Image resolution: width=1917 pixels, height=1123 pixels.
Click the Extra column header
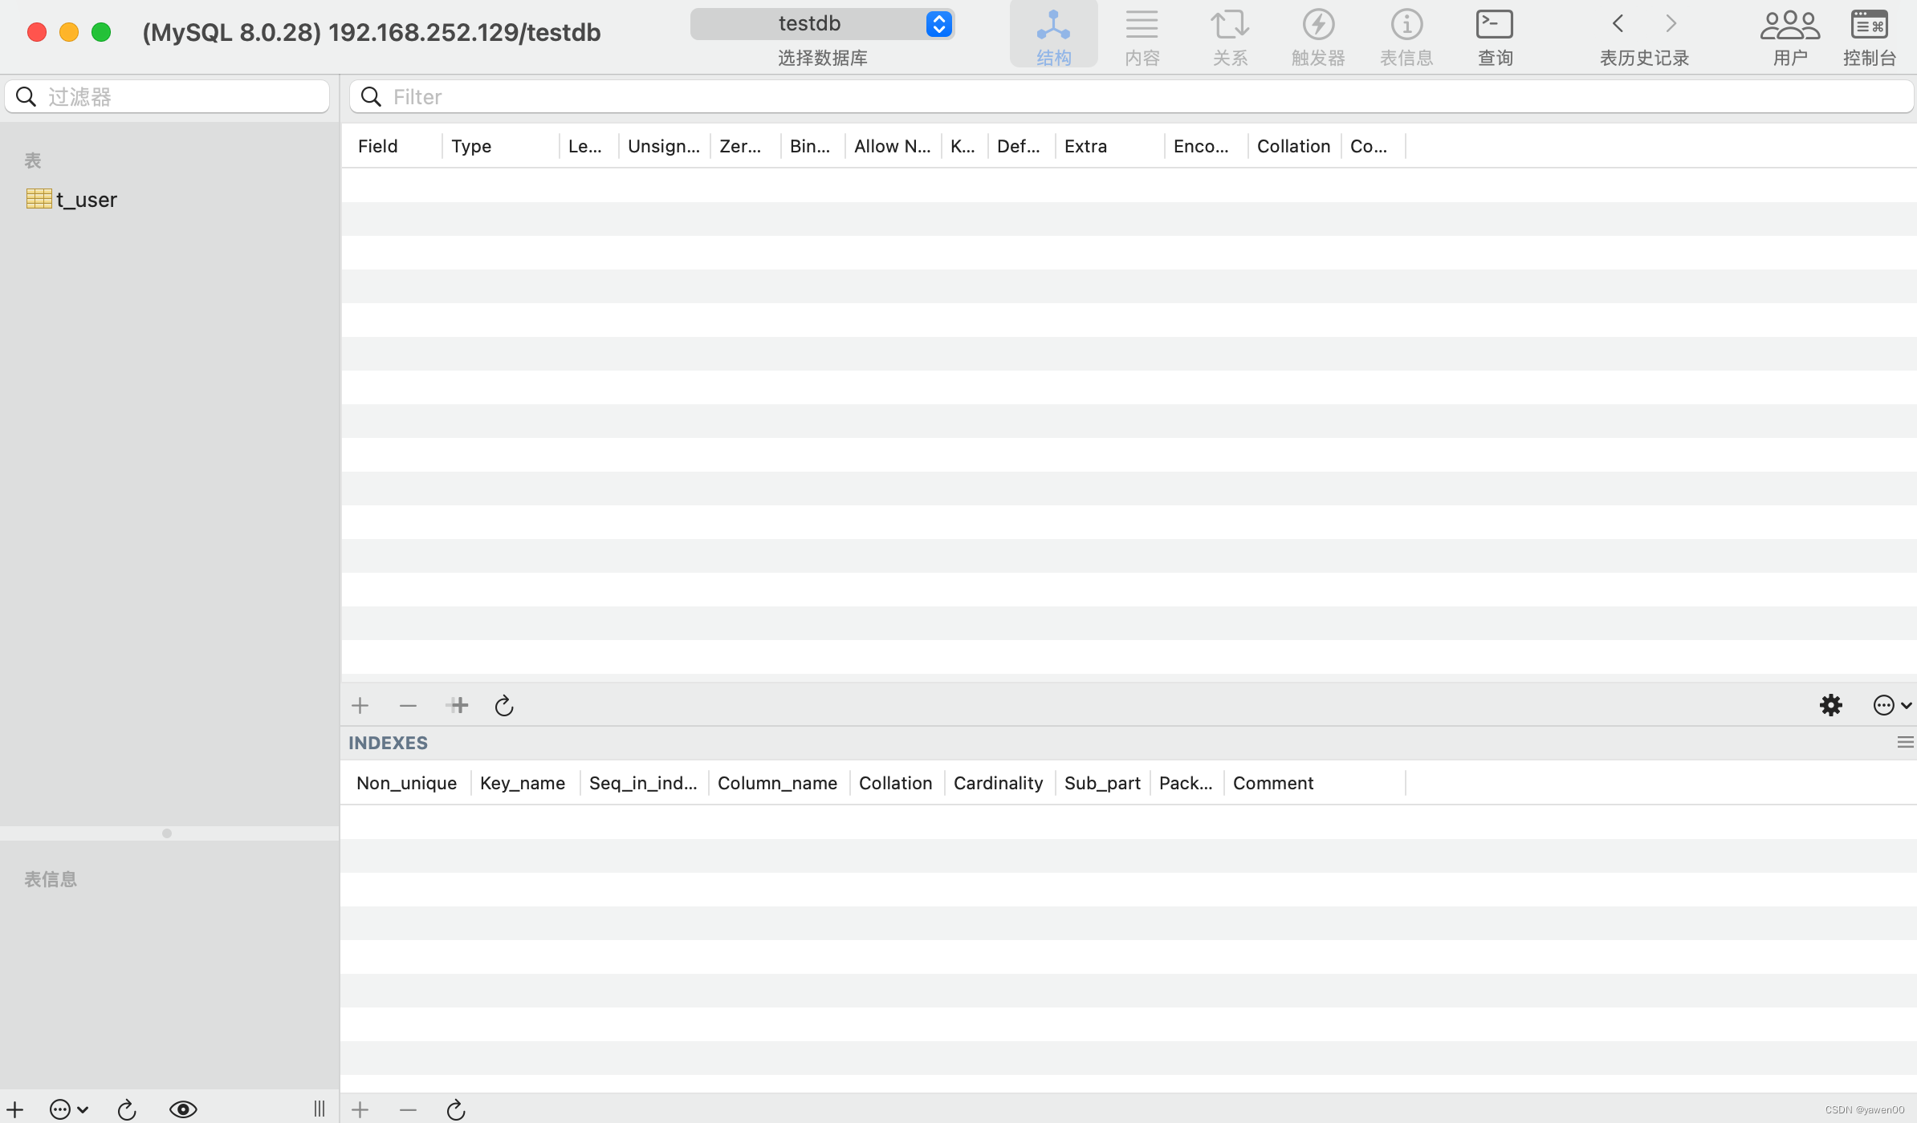coord(1109,146)
